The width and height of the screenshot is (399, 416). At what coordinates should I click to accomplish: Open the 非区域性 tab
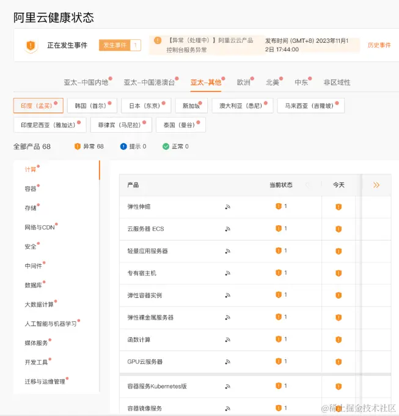[337, 83]
